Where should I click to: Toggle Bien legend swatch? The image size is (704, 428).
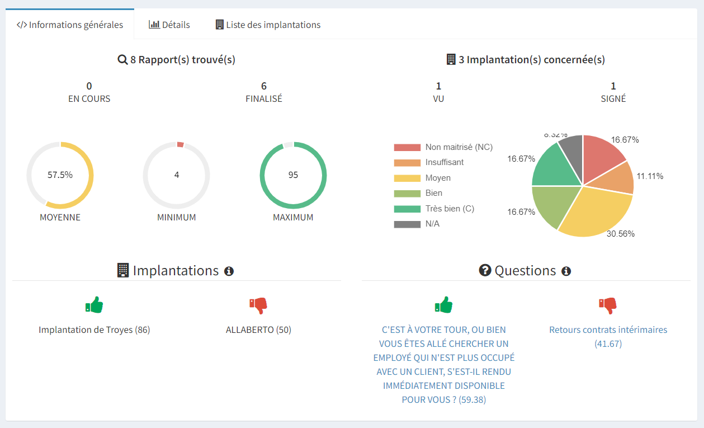click(x=407, y=193)
